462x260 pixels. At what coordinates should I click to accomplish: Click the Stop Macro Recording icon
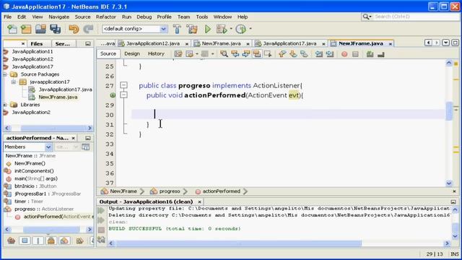(355, 54)
